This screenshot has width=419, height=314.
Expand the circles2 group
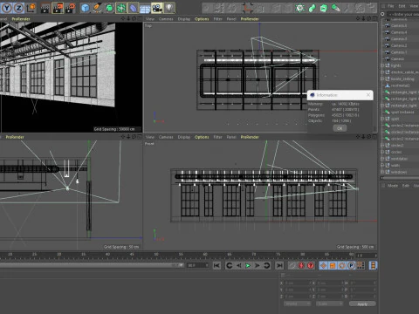click(x=382, y=145)
